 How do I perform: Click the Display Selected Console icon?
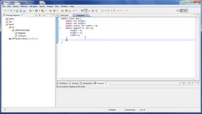click(x=184, y=83)
